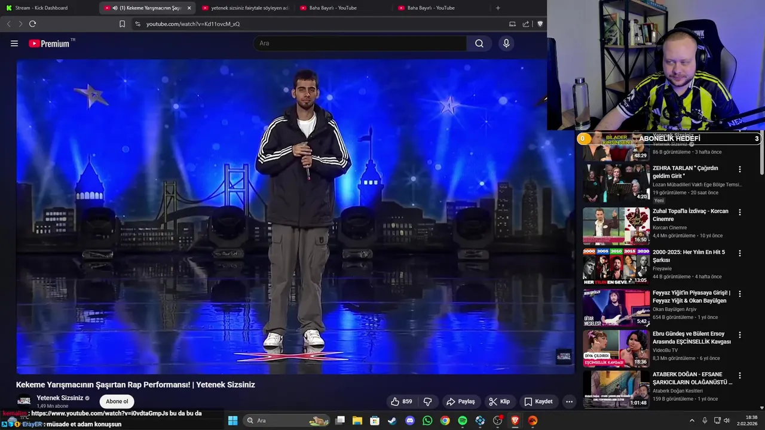This screenshot has width=765, height=430.
Task: Open Microsoft Store from taskbar
Action: pyautogui.click(x=375, y=420)
